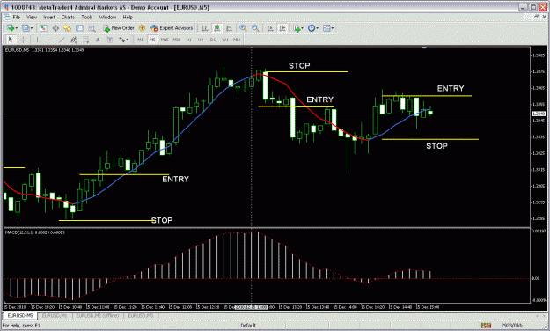Image resolution: width=550 pixels, height=331 pixels.
Task: Switch to the EURUSD,M2 (offline) chart tab
Action: pyautogui.click(x=98, y=315)
